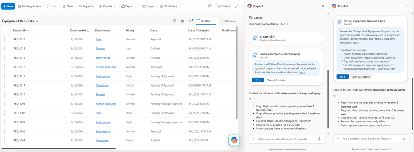
Task: Open the All Items view dropdown
Action: click(205, 21)
